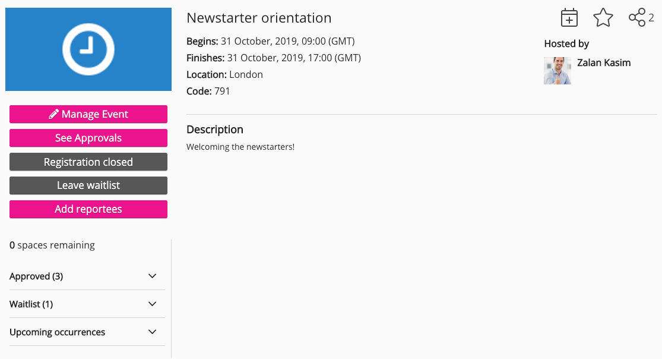The image size is (662, 359).
Task: Open host Zalan Kasim's name link
Action: (x=603, y=63)
